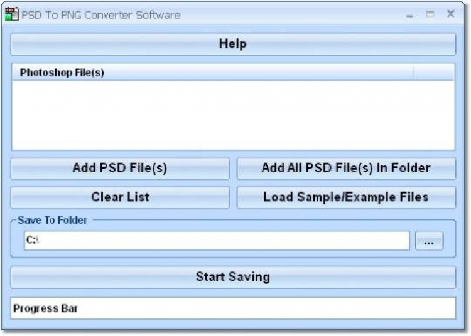Clear the file list with Clear List
The height and width of the screenshot is (336, 471).
120,197
